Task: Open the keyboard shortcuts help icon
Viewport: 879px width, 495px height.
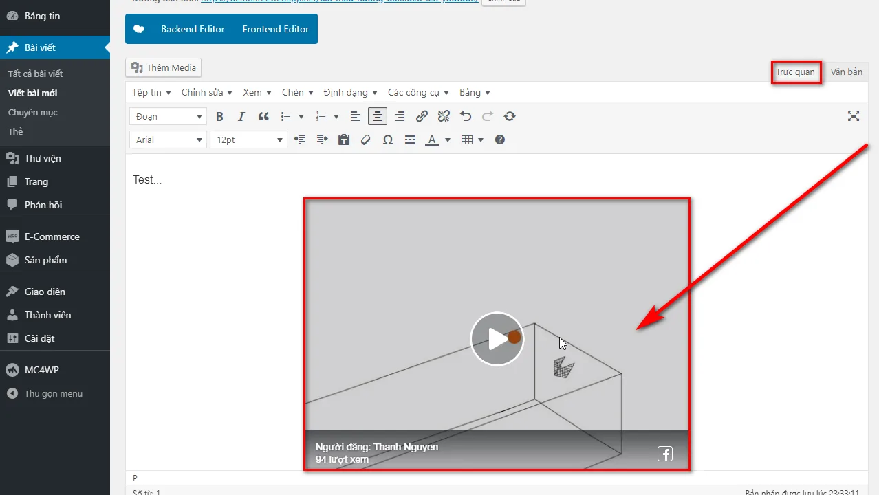Action: [500, 140]
